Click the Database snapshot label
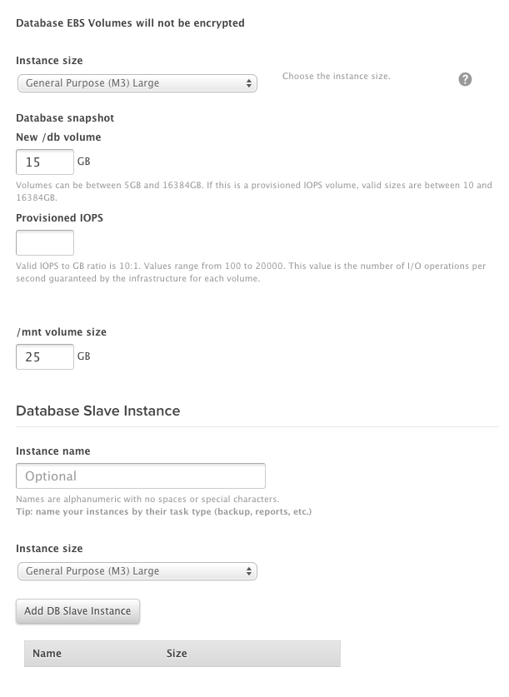 tap(65, 118)
